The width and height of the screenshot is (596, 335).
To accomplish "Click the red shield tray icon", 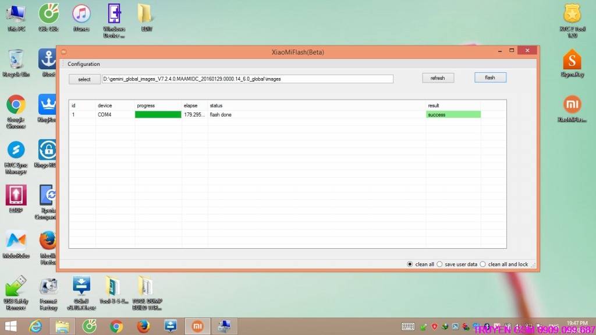I will tap(434, 327).
